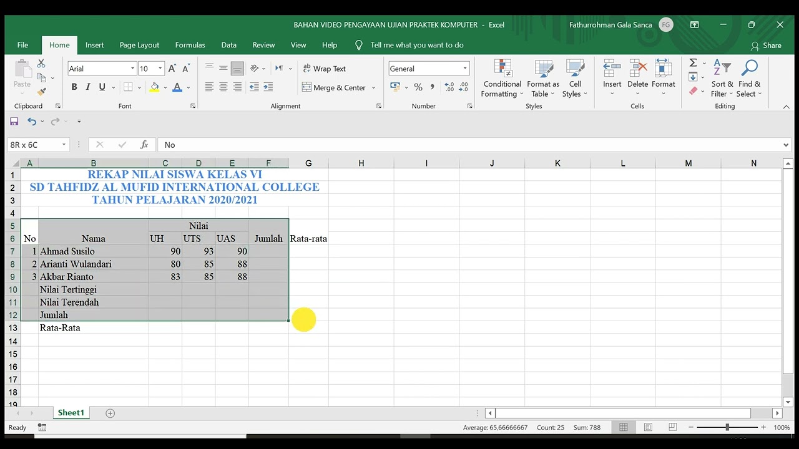The height and width of the screenshot is (449, 799).
Task: Click Increase Decimal icon
Action: 449,87
